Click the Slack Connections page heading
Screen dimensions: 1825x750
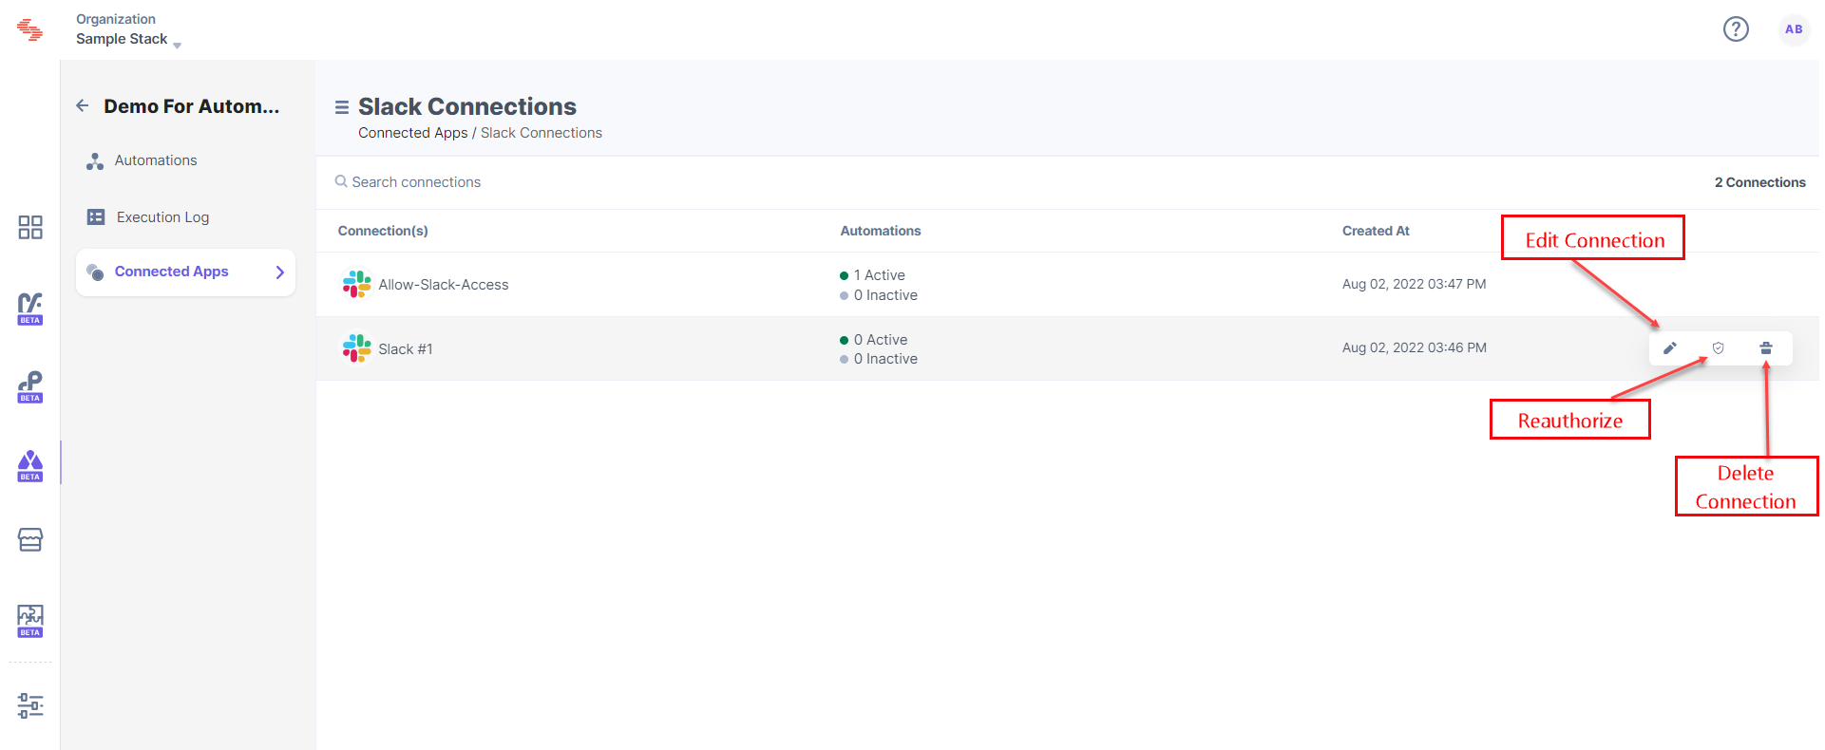(x=467, y=106)
